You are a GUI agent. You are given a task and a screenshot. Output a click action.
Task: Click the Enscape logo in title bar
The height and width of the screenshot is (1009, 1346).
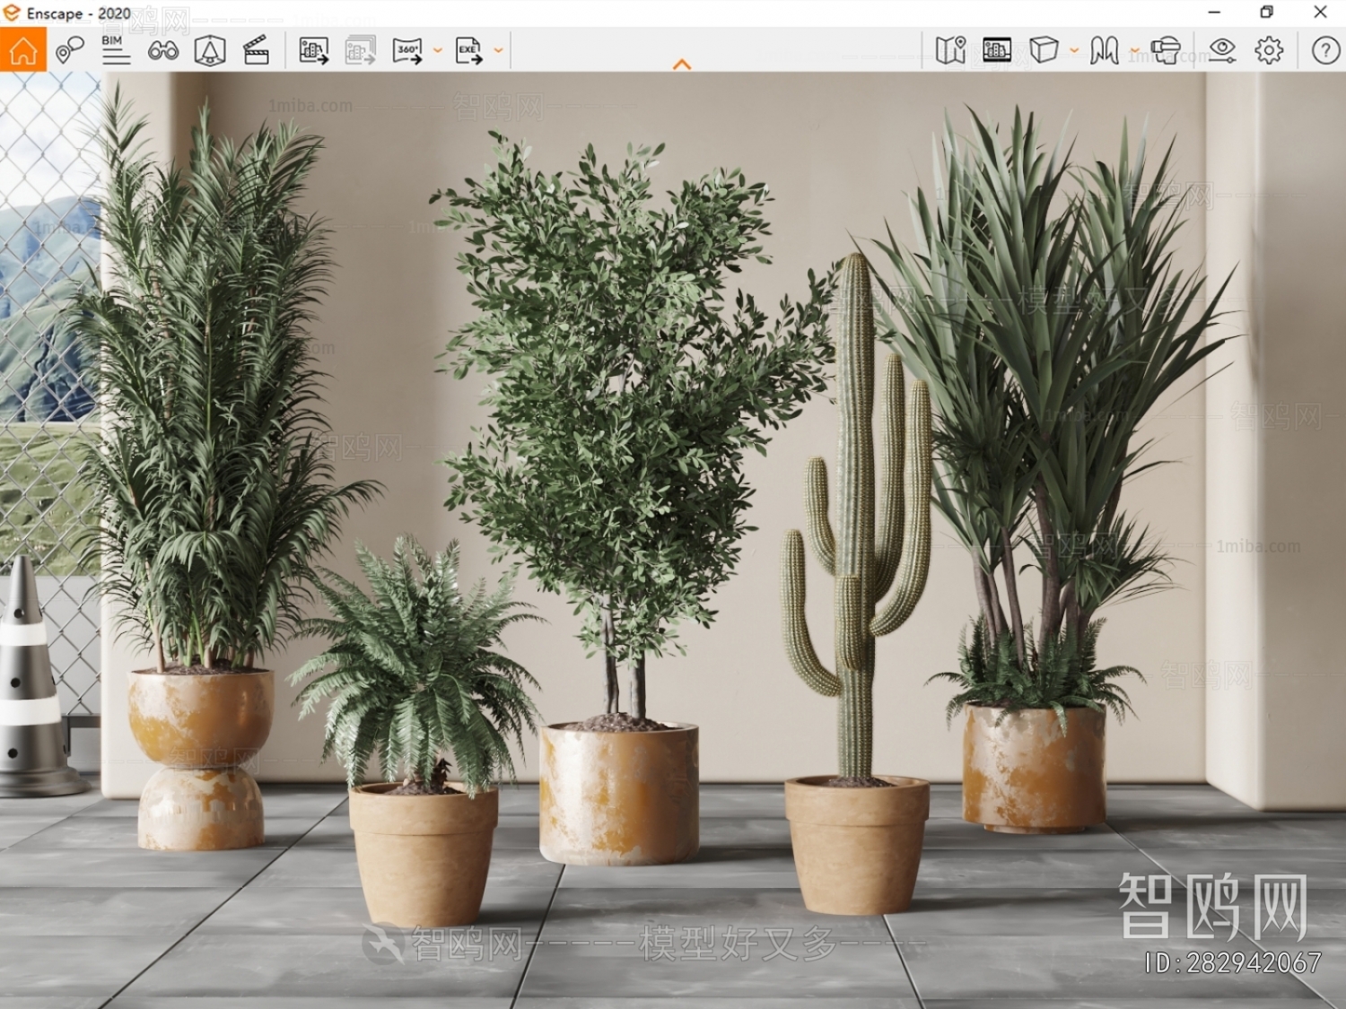[12, 13]
